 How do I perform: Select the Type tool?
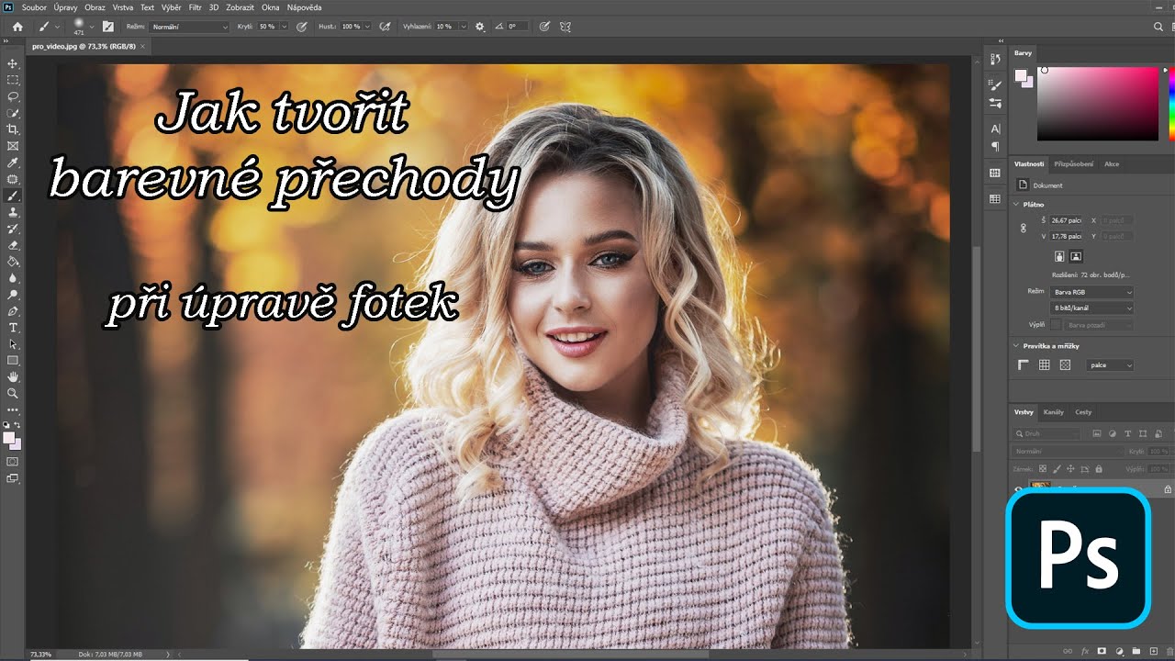pyautogui.click(x=13, y=328)
